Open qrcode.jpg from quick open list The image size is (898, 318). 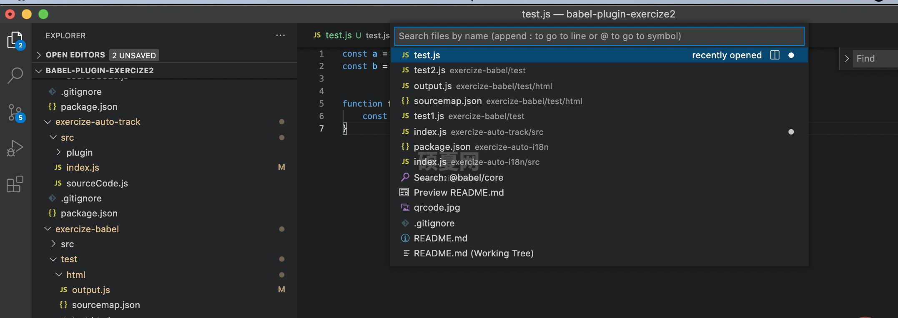click(x=599, y=207)
